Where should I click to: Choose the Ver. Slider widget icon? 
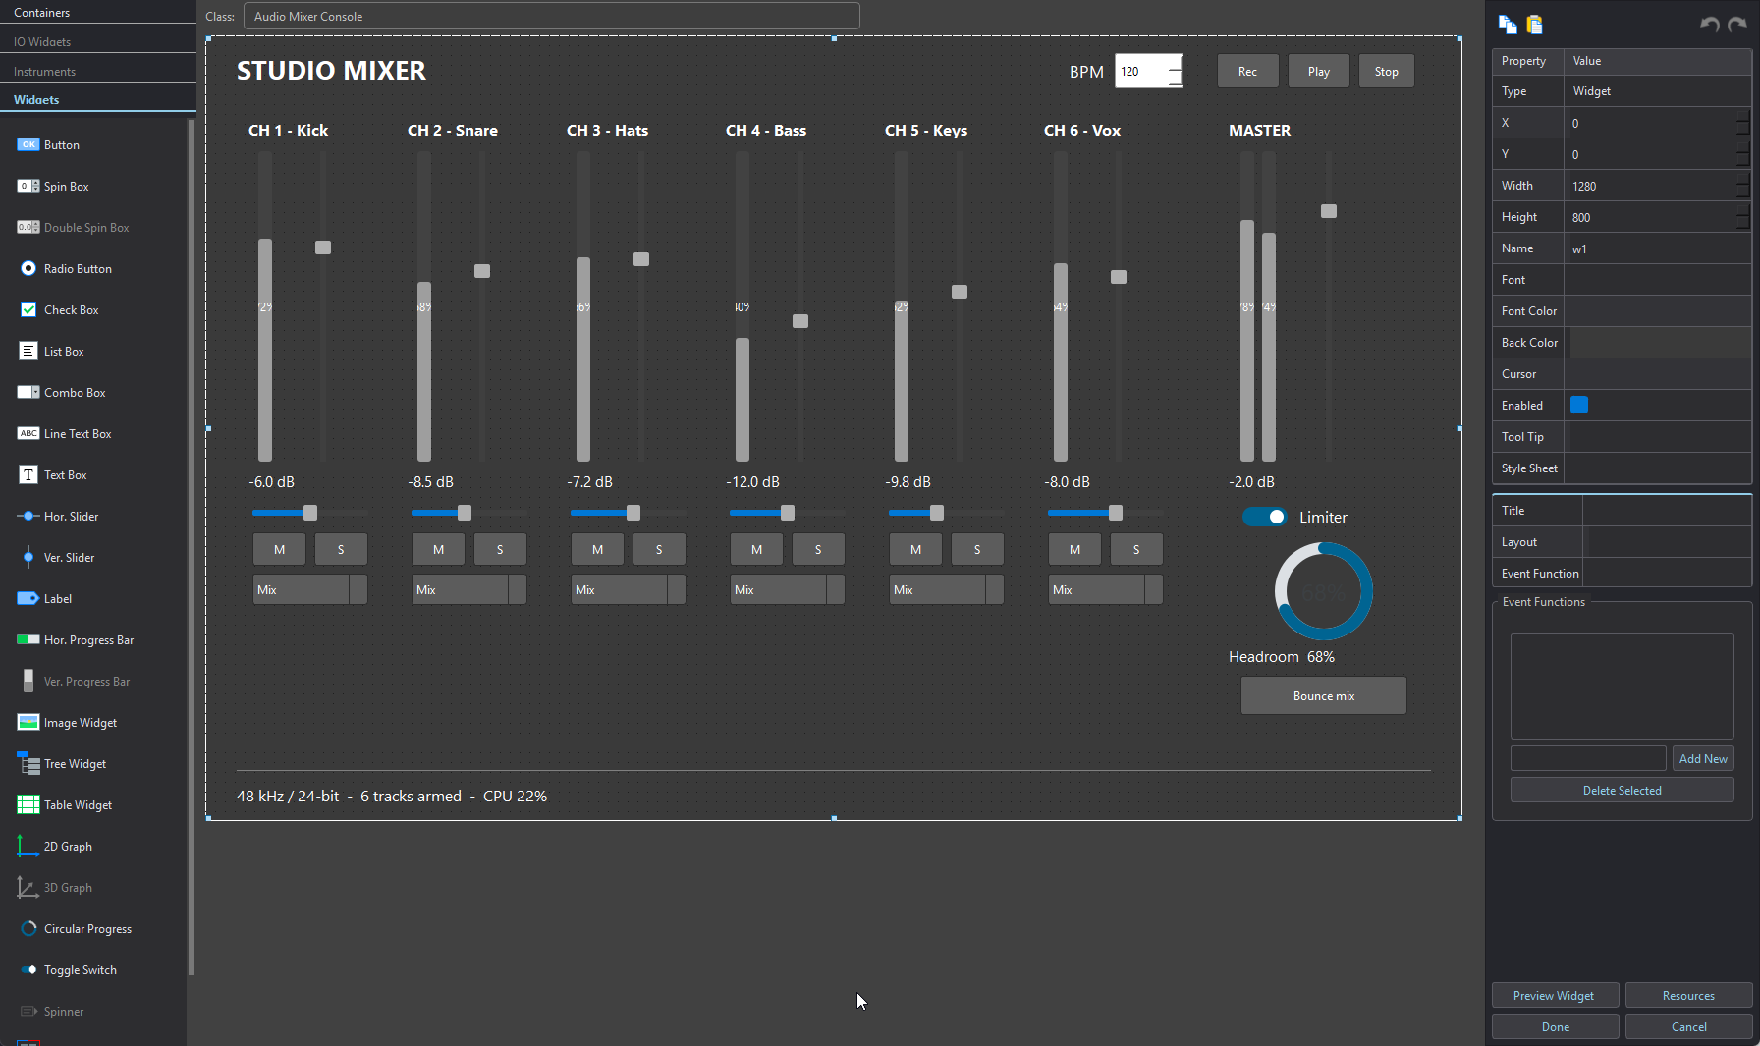28,557
